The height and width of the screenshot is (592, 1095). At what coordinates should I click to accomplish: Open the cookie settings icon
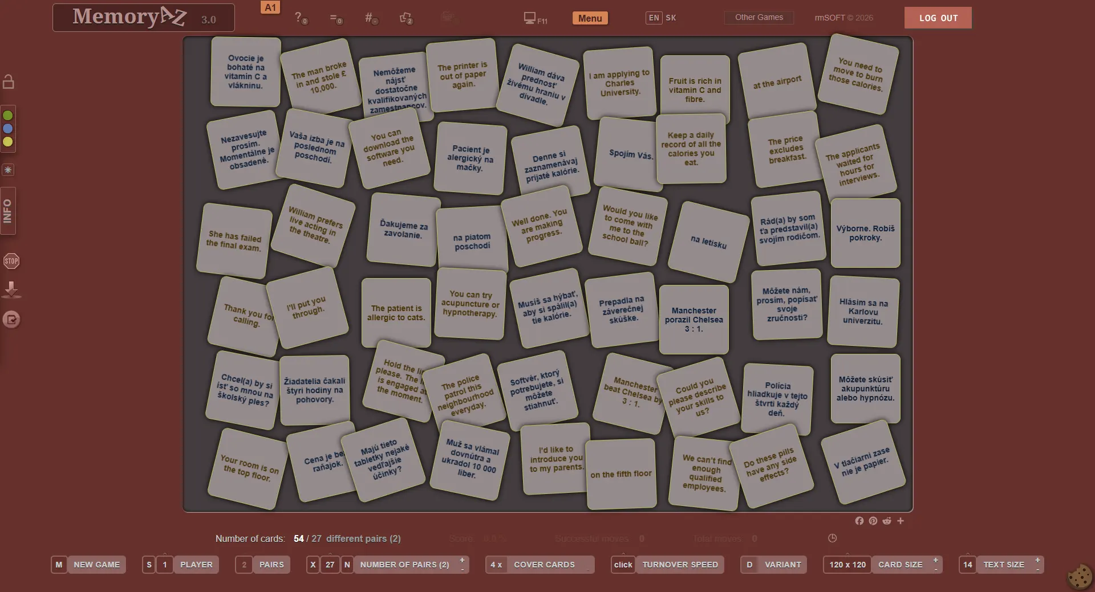click(x=1080, y=576)
